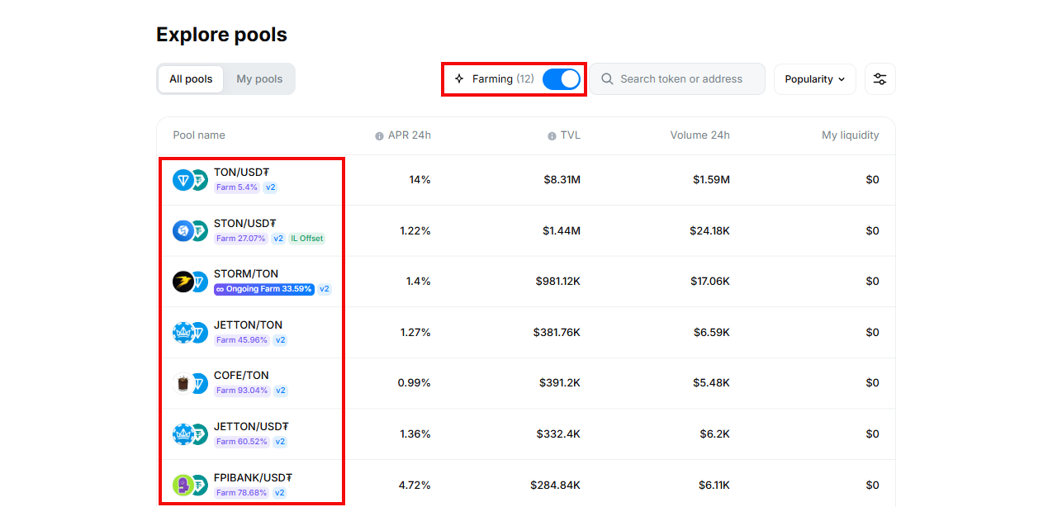Click the STON/USD₮ pool token icons
Screen dimensions: 1048x507
[190, 231]
